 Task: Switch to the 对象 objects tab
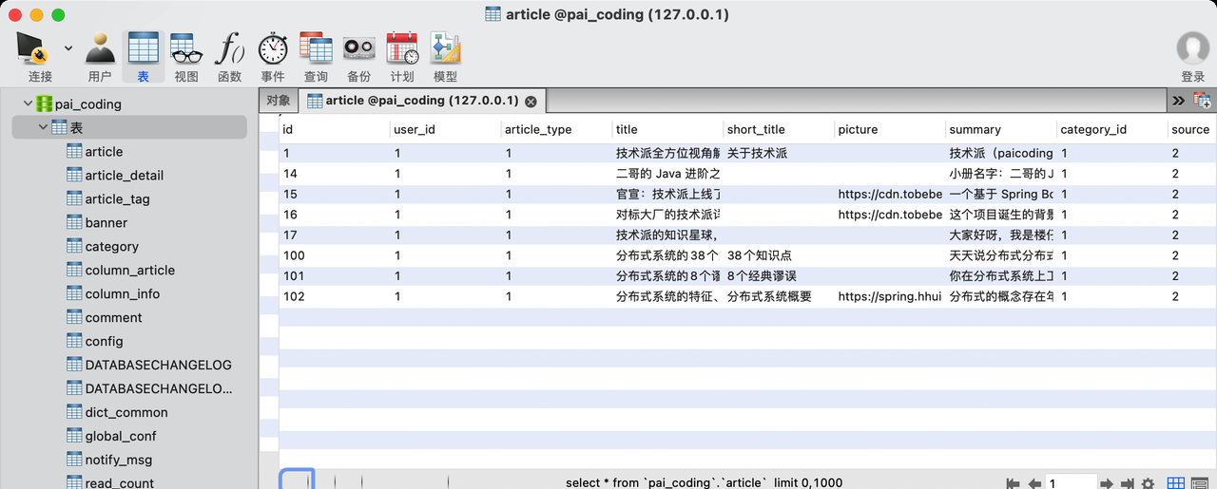(x=279, y=100)
